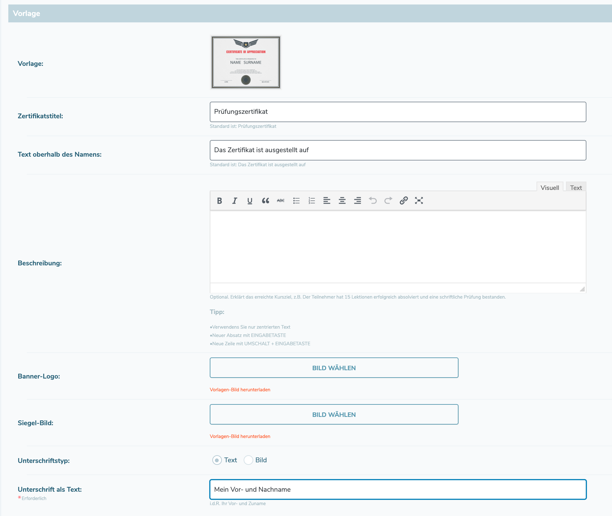Select the certificate template thumbnail
The width and height of the screenshot is (612, 516).
coord(246,62)
